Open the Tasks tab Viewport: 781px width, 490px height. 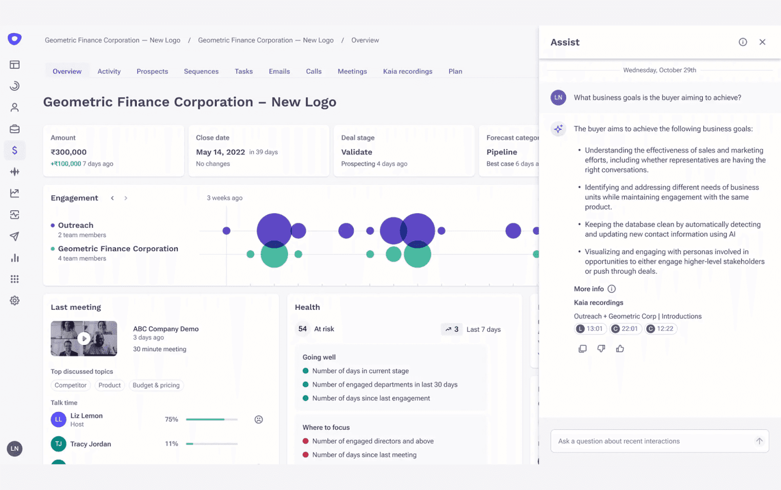tap(244, 71)
